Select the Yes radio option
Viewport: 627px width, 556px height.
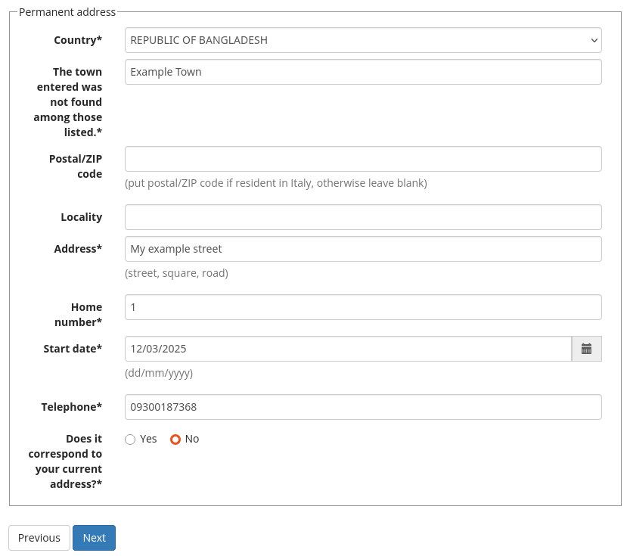pyautogui.click(x=130, y=440)
